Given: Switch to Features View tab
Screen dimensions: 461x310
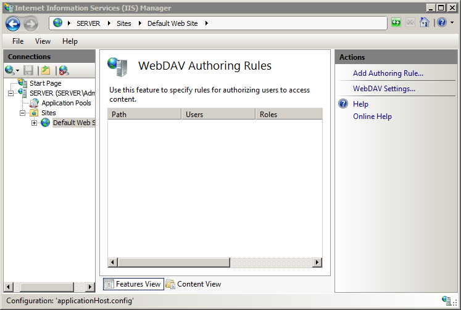Looking at the screenshot, I should 133,284.
